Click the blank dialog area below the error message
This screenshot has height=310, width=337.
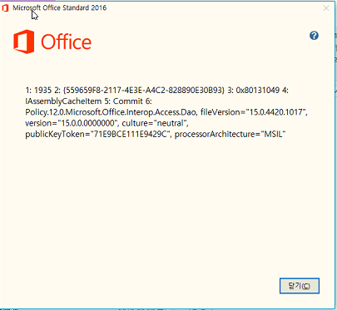pyautogui.click(x=166, y=208)
